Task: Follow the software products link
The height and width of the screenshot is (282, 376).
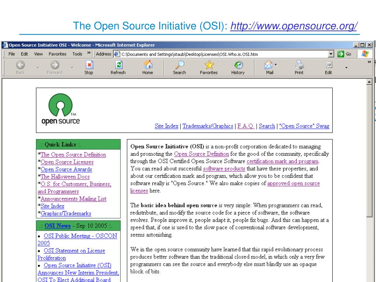Action: click(224, 169)
